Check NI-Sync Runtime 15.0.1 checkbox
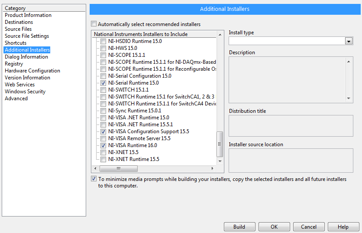 tap(103, 111)
